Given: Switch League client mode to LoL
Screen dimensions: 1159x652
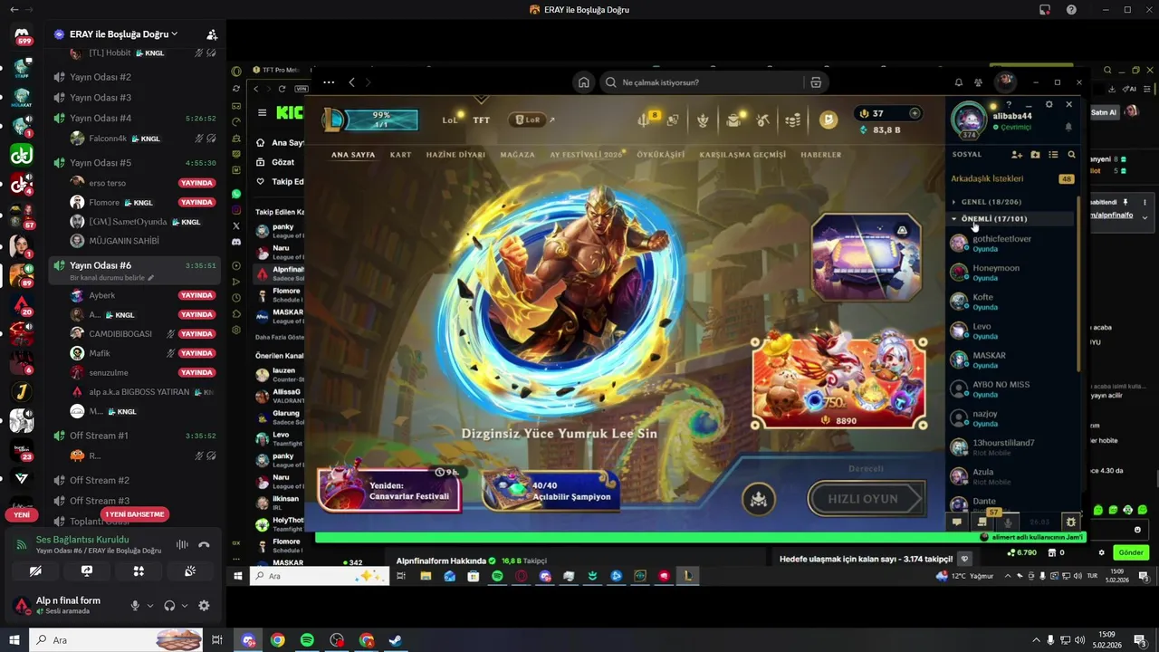Looking at the screenshot, I should pyautogui.click(x=450, y=120).
